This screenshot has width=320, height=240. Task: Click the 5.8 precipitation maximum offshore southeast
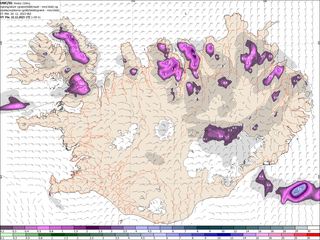click(x=300, y=189)
